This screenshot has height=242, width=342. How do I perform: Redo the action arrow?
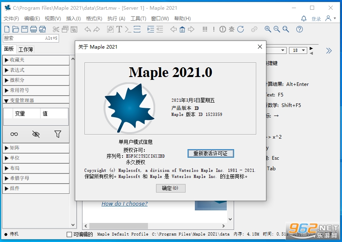[97, 29]
